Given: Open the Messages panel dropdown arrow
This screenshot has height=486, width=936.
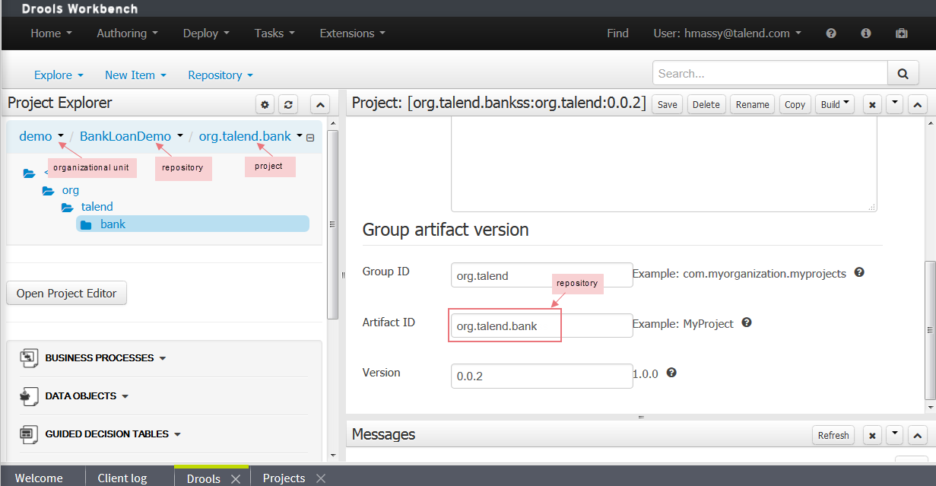Looking at the screenshot, I should pyautogui.click(x=895, y=435).
